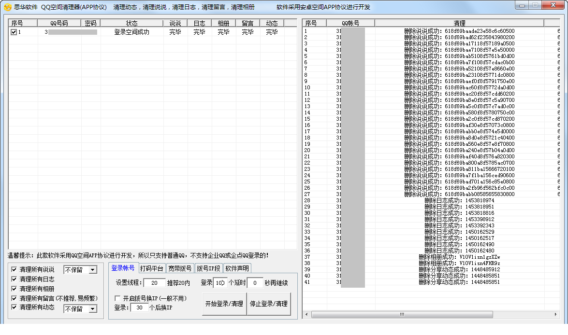This screenshot has width=568, height=335.
Task: Click the app logo icon in title bar
Action: tap(8, 7)
